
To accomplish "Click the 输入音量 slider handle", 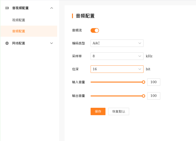I will [144, 82].
